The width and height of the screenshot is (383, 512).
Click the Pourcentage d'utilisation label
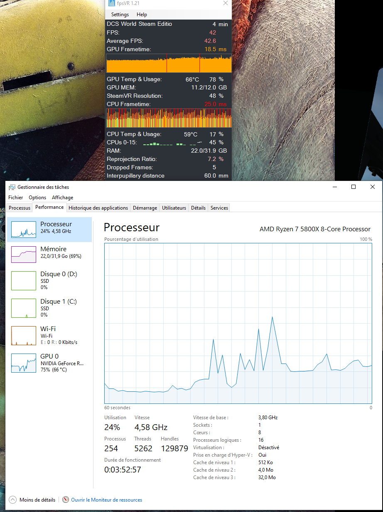tap(131, 239)
